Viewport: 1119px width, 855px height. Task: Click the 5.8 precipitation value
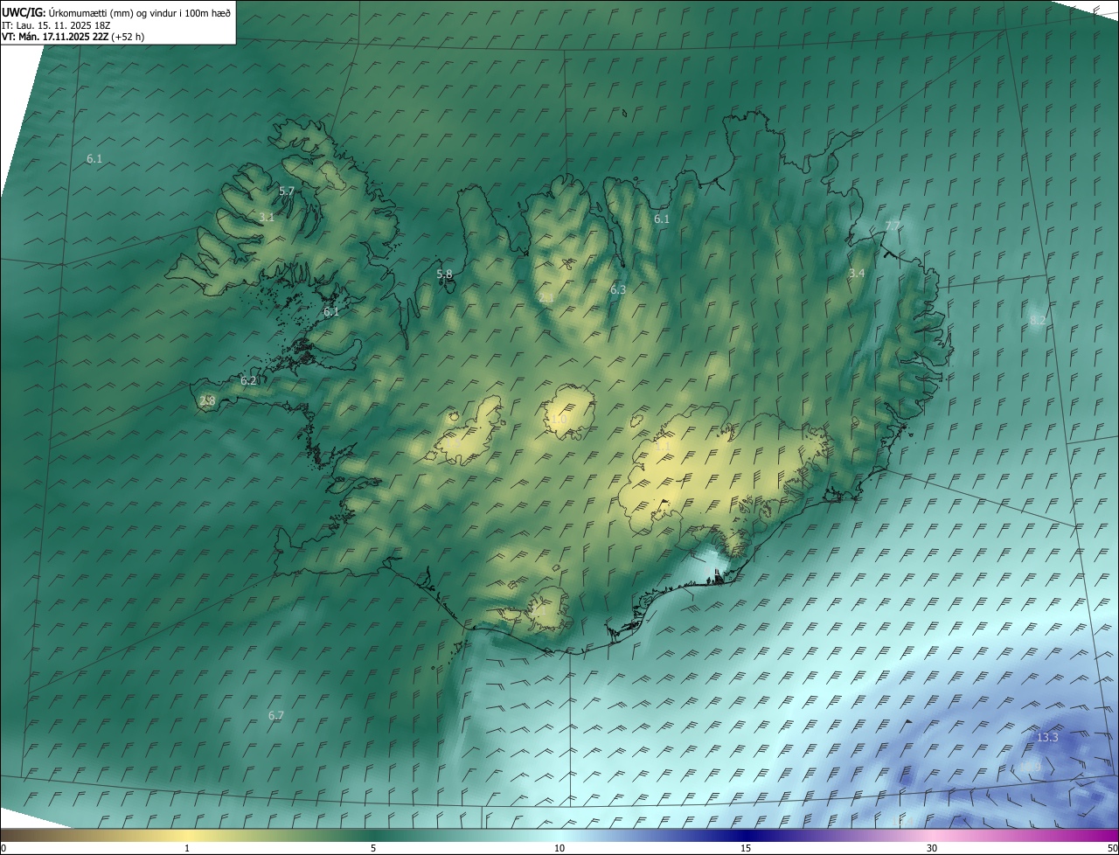pyautogui.click(x=444, y=274)
